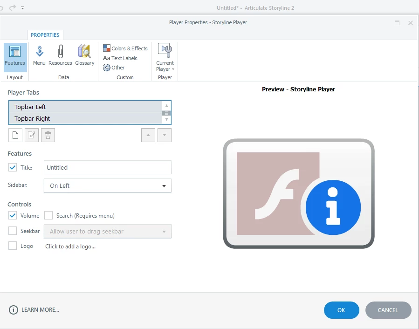Viewport: 419px width, 329px height.
Task: Select the Features layout icon
Action: (x=15, y=57)
